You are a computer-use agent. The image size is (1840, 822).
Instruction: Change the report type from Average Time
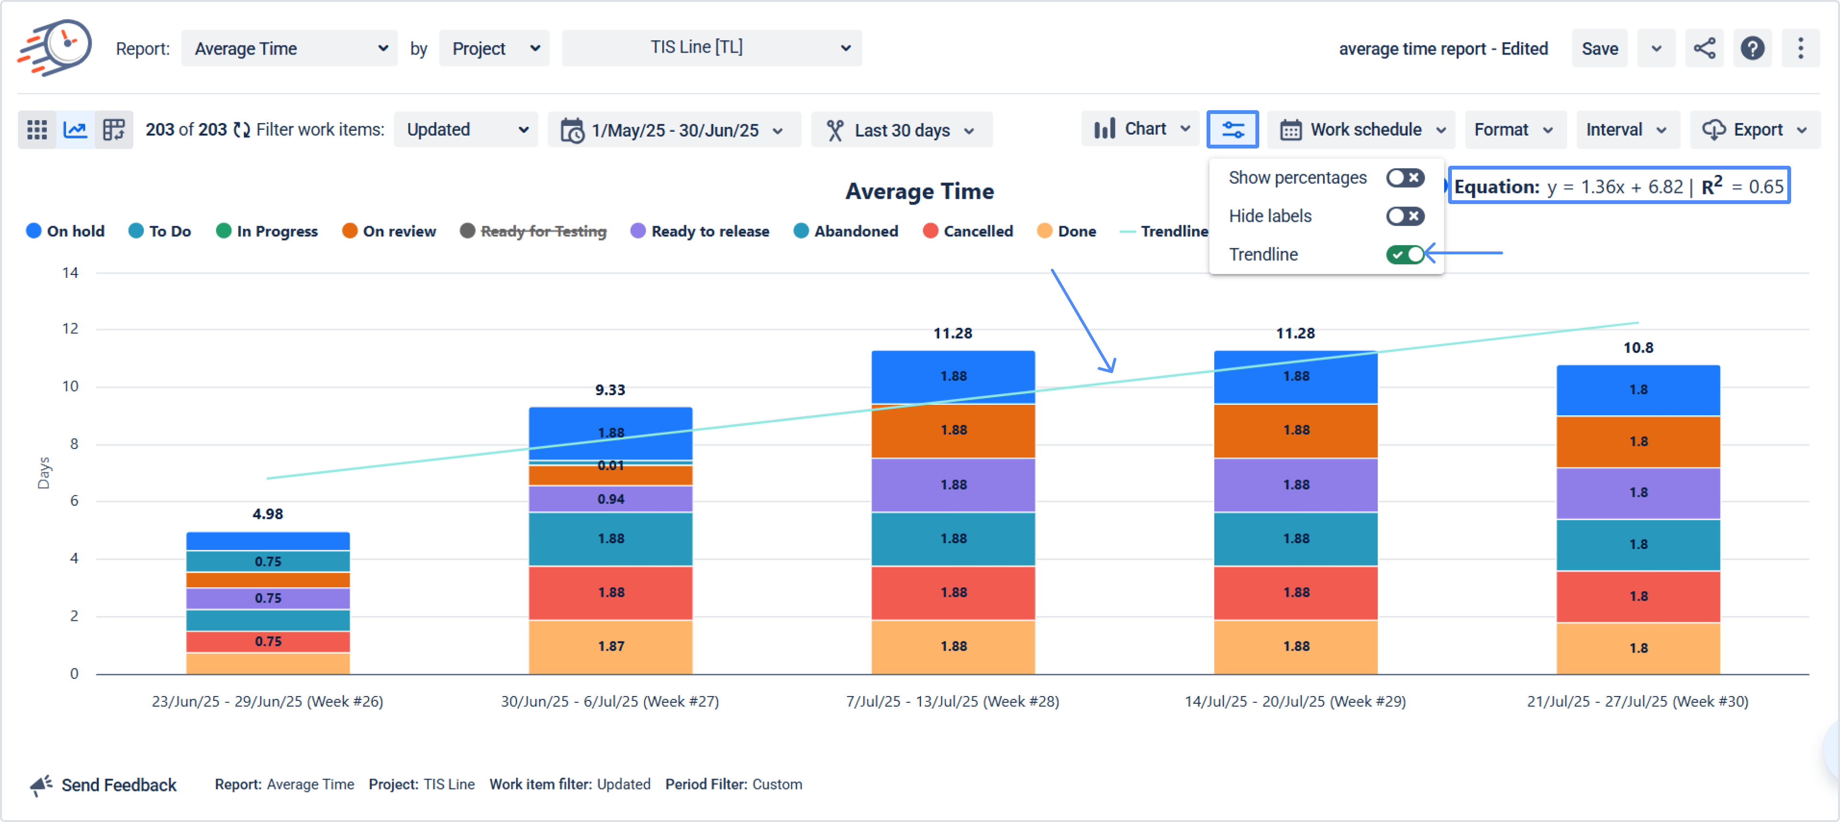(289, 48)
